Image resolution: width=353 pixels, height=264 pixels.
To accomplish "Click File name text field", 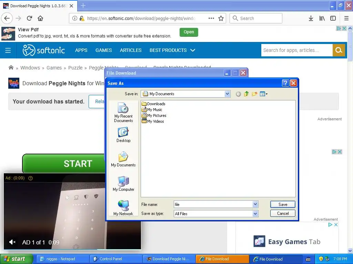I will click(x=213, y=204).
